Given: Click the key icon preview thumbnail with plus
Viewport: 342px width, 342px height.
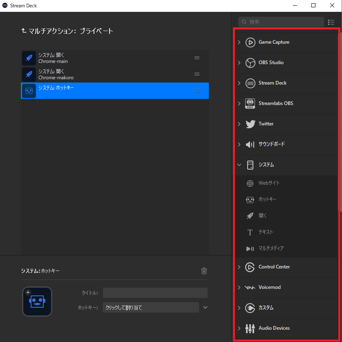Looking at the screenshot, I should click(37, 302).
